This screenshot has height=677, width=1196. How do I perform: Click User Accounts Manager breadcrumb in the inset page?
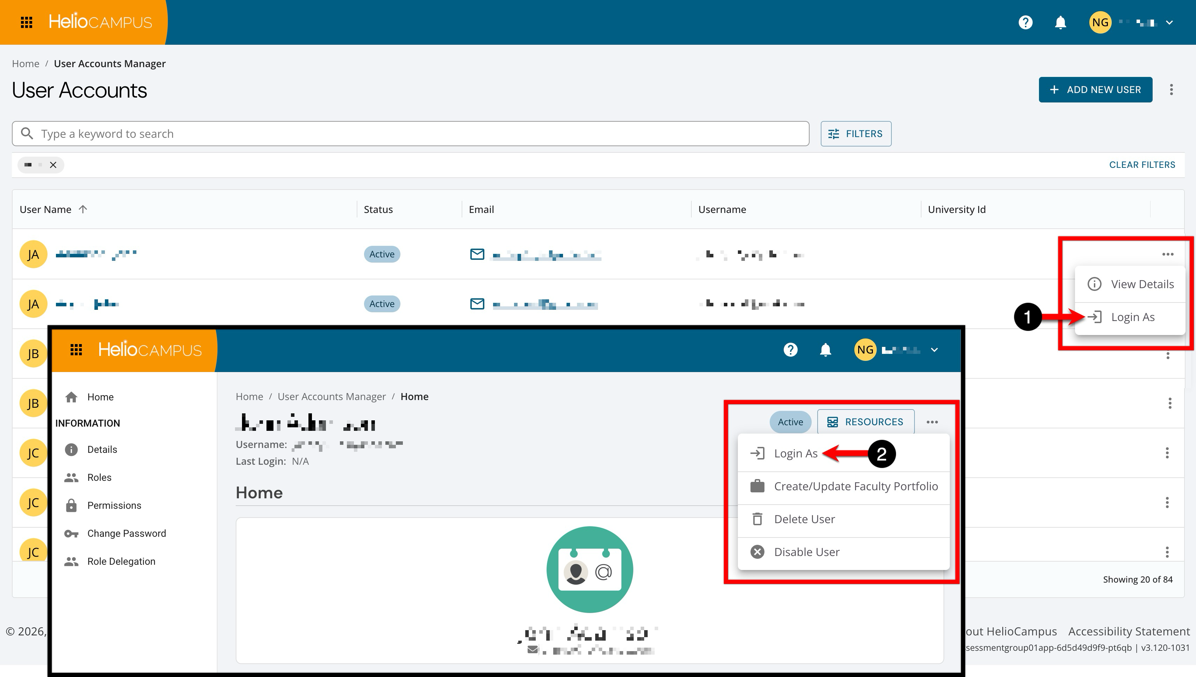[x=332, y=397]
